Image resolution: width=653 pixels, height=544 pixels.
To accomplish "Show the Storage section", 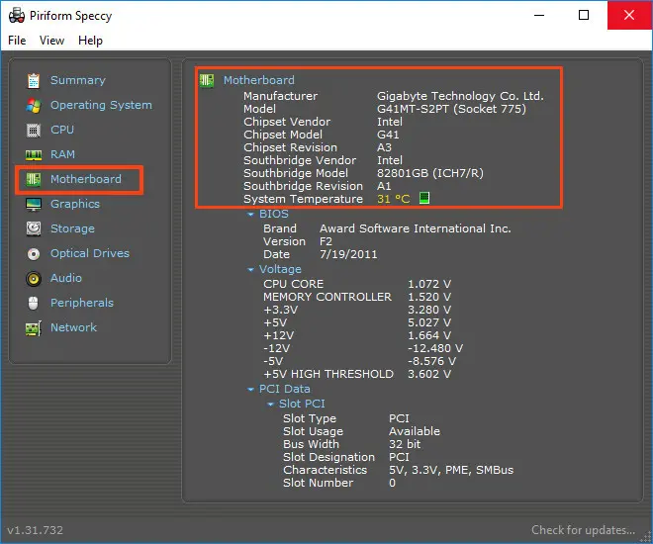I will pos(72,228).
